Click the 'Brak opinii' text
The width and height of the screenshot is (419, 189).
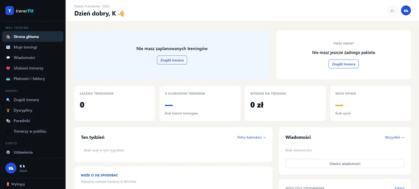[343, 113]
